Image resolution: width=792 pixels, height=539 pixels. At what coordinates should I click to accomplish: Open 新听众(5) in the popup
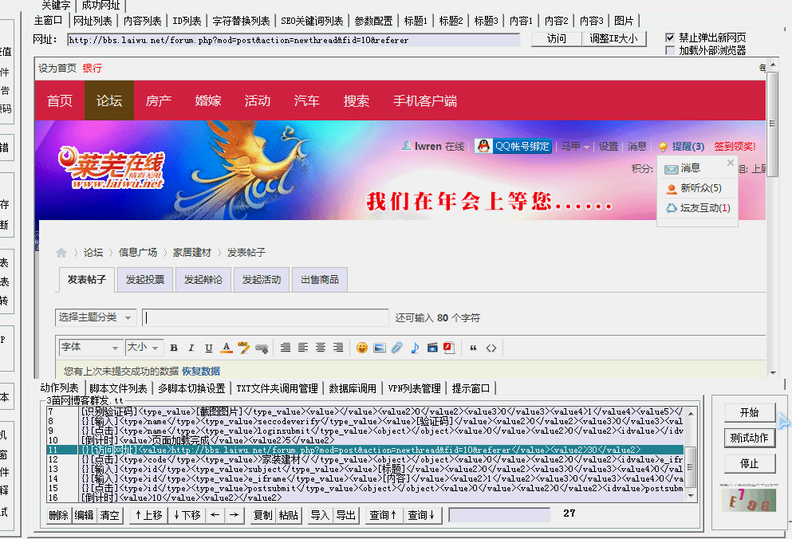pyautogui.click(x=700, y=188)
